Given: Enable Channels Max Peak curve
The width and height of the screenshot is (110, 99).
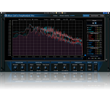Looking at the screenshot, I should tap(88, 52).
